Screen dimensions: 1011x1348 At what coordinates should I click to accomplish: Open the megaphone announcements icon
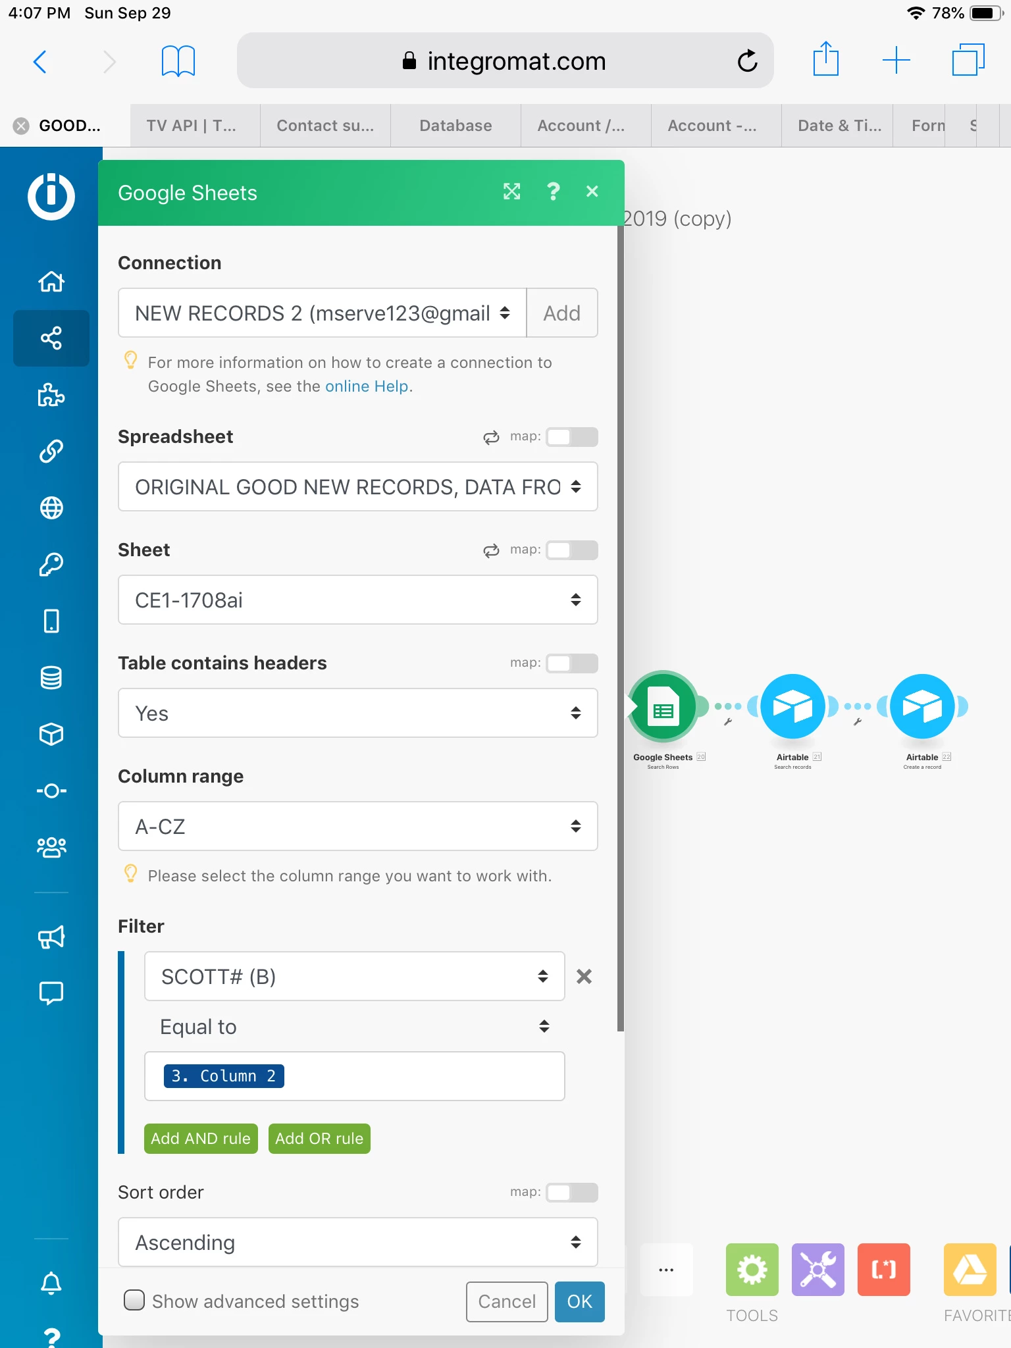pos(51,937)
